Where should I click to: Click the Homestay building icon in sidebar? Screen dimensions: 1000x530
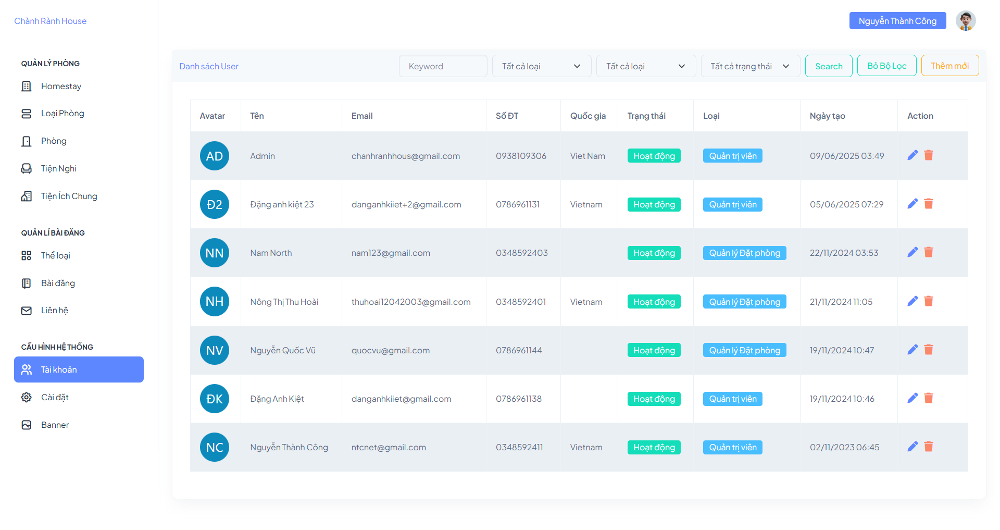[27, 86]
